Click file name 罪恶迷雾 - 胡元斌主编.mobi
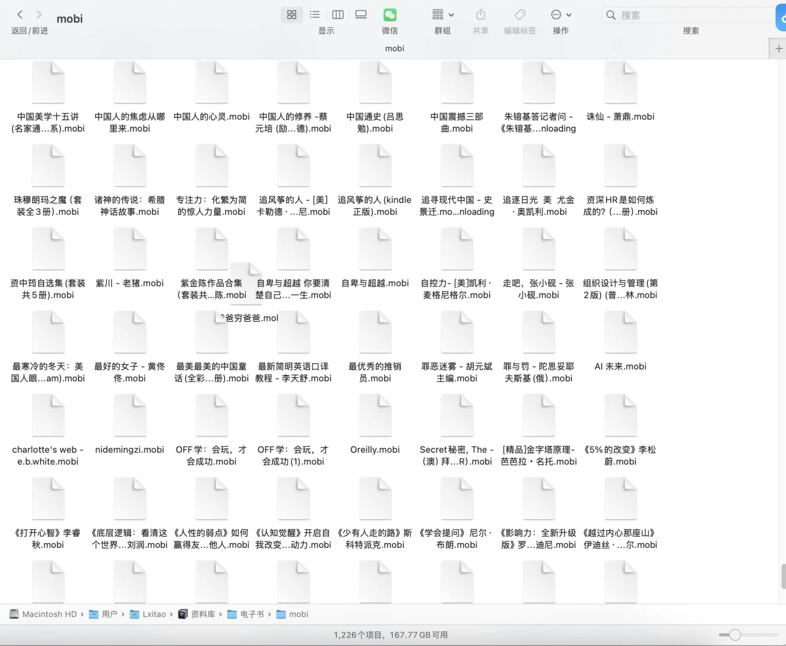786x646 pixels. [457, 372]
